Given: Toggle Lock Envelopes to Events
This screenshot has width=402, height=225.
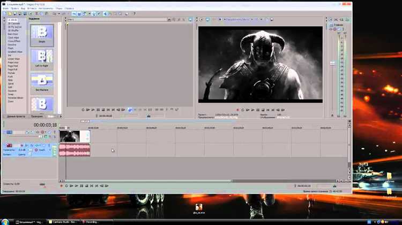Looking at the screenshot, I should (94, 14).
